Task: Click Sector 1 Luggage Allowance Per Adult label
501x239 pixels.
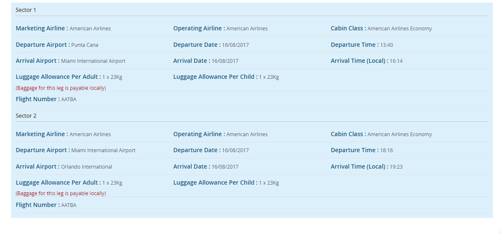Action: coord(58,77)
